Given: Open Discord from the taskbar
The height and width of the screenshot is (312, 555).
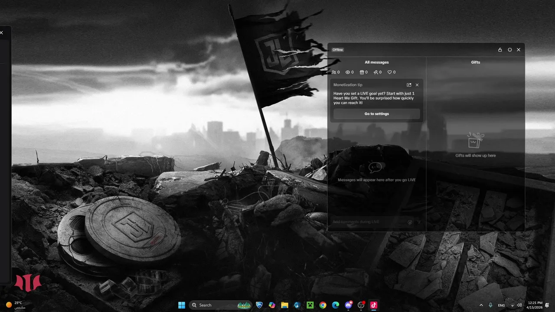Looking at the screenshot, I should pyautogui.click(x=348, y=305).
